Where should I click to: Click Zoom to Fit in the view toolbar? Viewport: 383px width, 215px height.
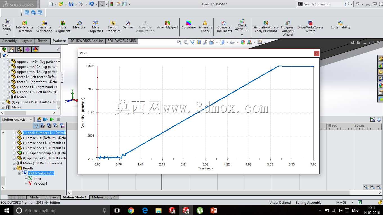(179, 42)
